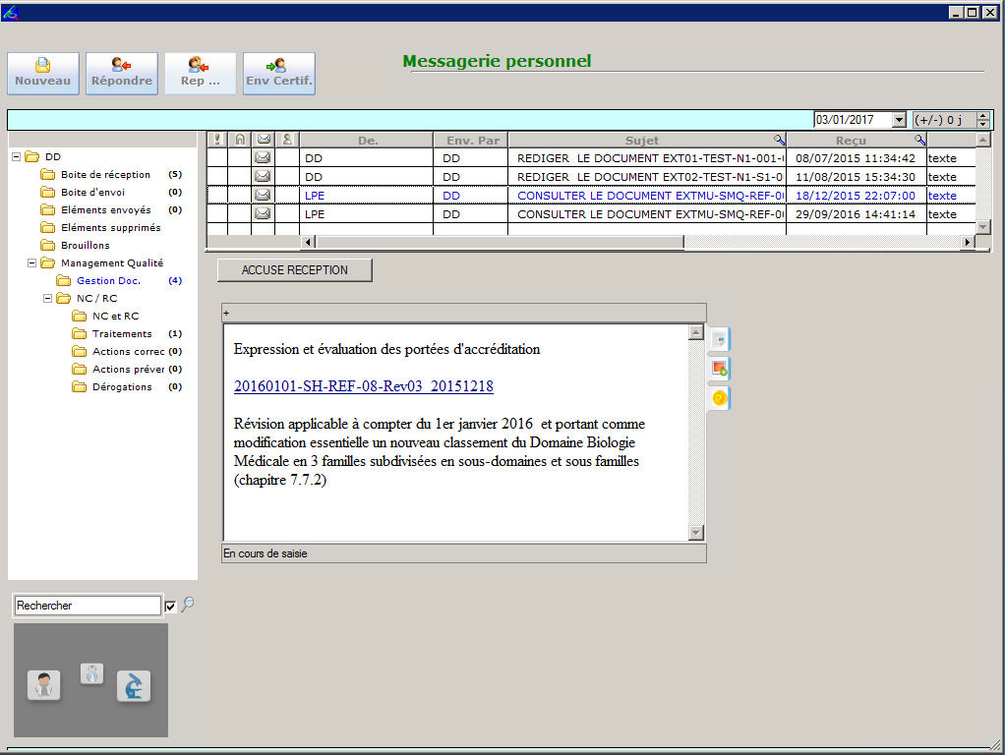Open the microscope icon in bottom panel
This screenshot has height=755, width=1005.
click(x=134, y=685)
